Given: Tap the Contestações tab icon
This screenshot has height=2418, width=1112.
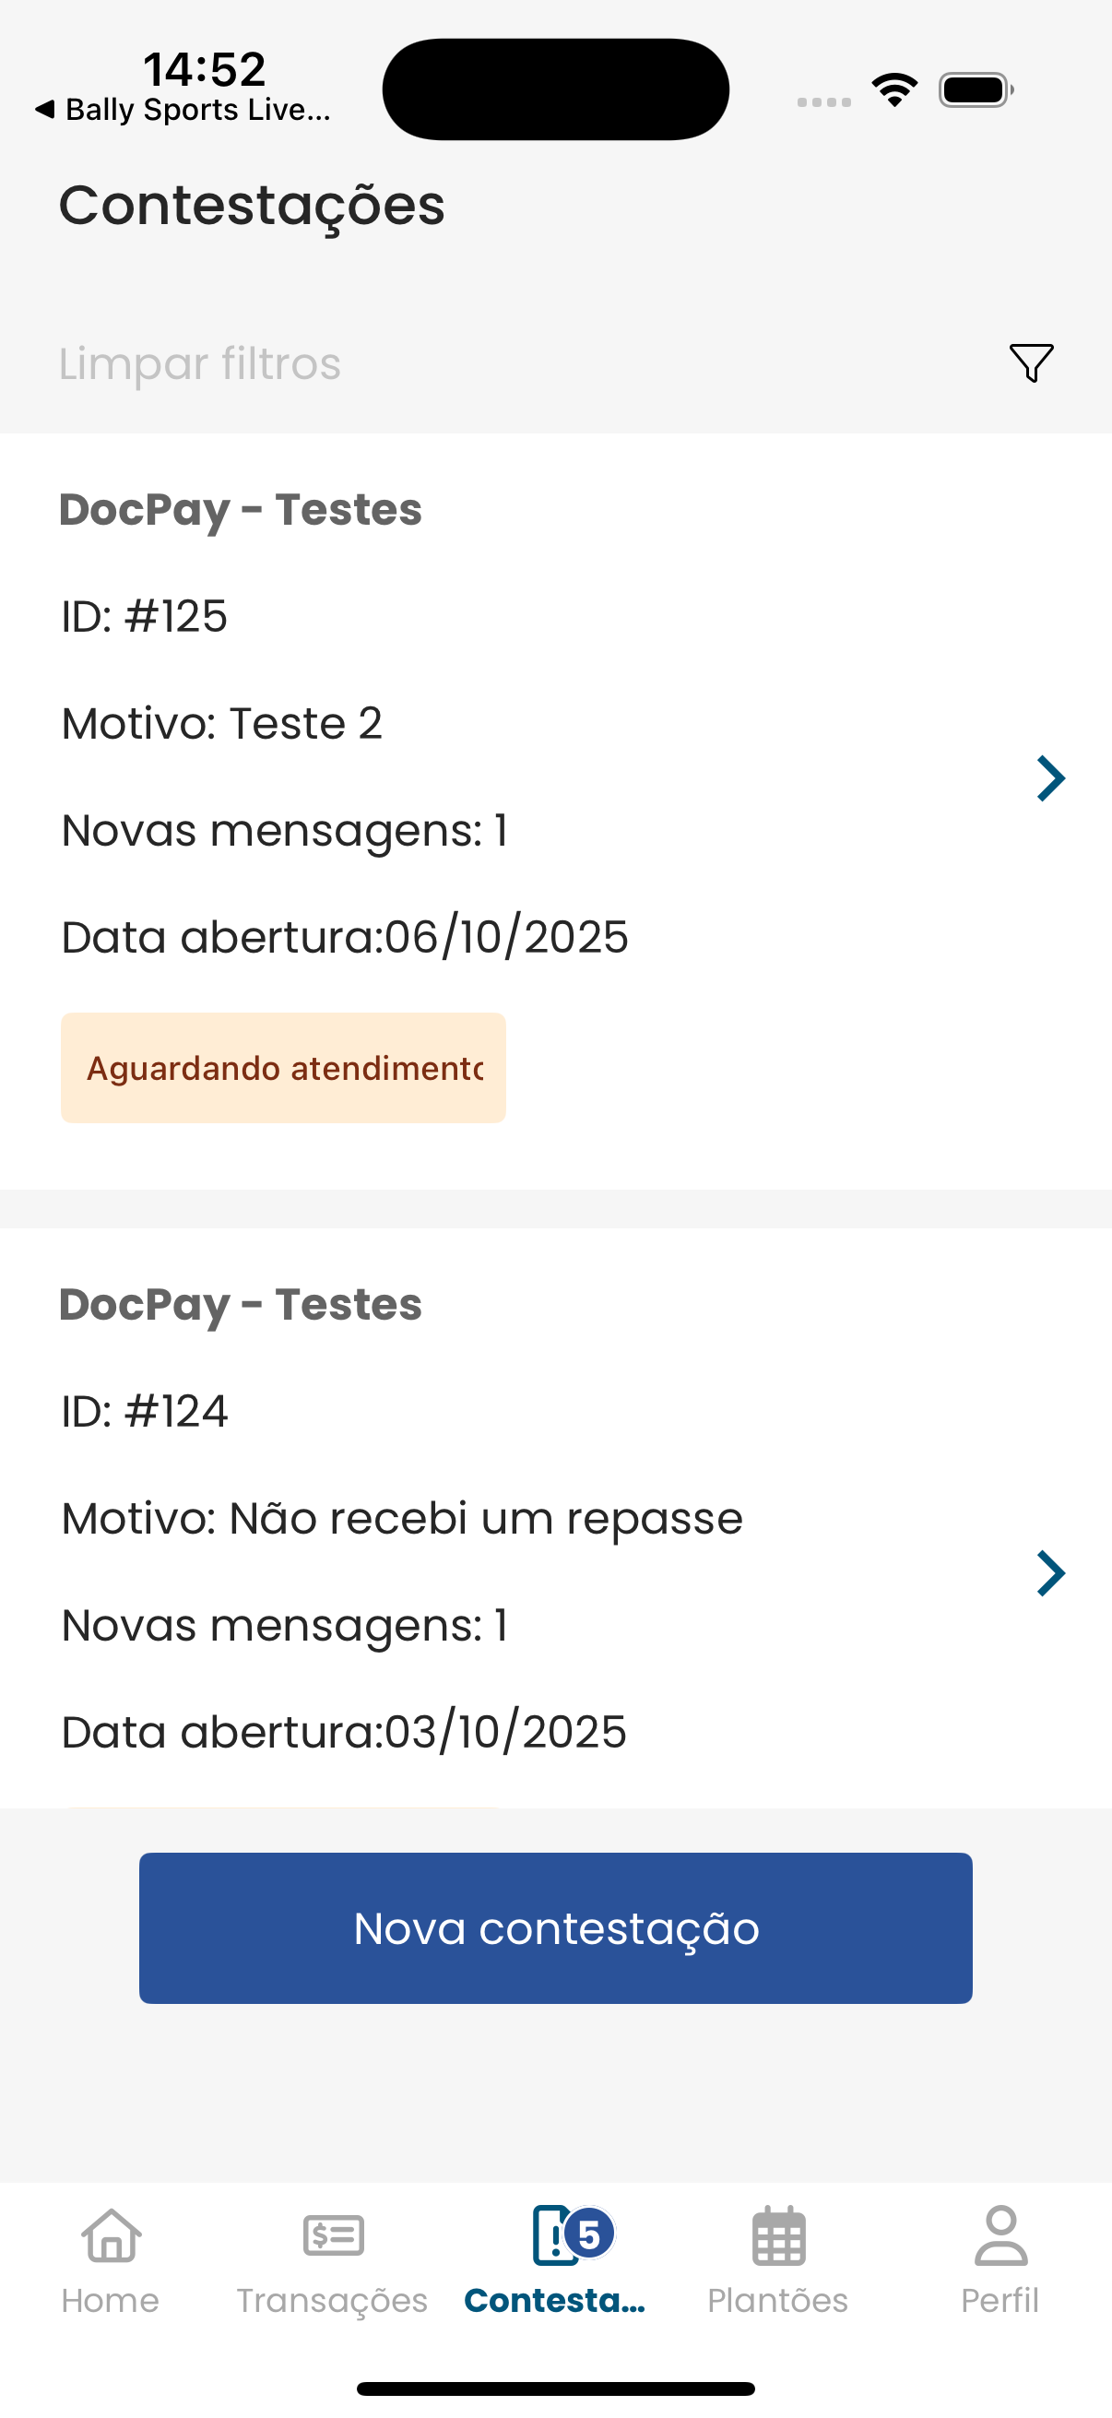Looking at the screenshot, I should (551, 2236).
